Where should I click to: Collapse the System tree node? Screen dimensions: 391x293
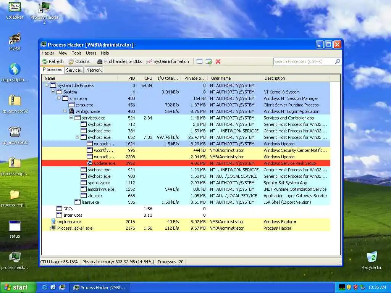click(53, 92)
